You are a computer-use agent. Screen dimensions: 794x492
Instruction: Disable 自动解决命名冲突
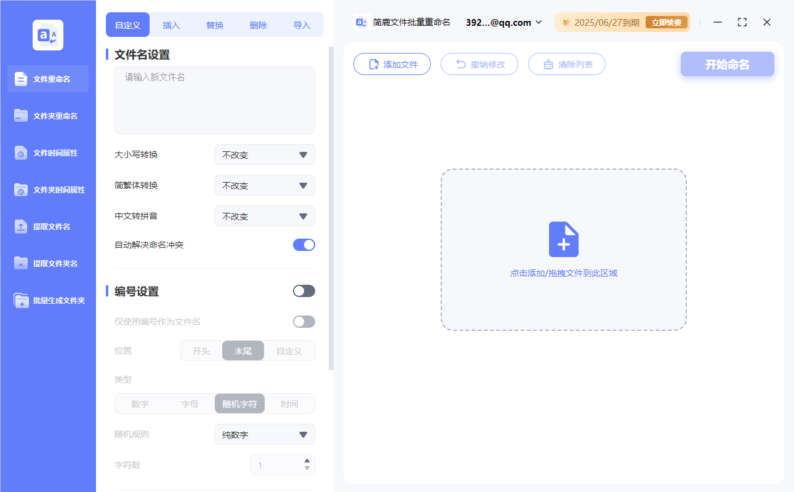click(x=303, y=244)
